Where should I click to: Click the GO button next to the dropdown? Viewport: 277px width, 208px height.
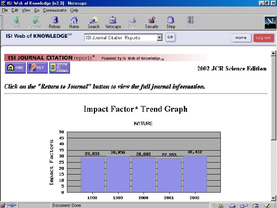[x=170, y=37]
